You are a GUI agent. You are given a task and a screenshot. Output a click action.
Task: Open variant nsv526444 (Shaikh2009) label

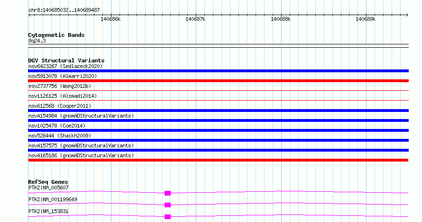[60, 136]
